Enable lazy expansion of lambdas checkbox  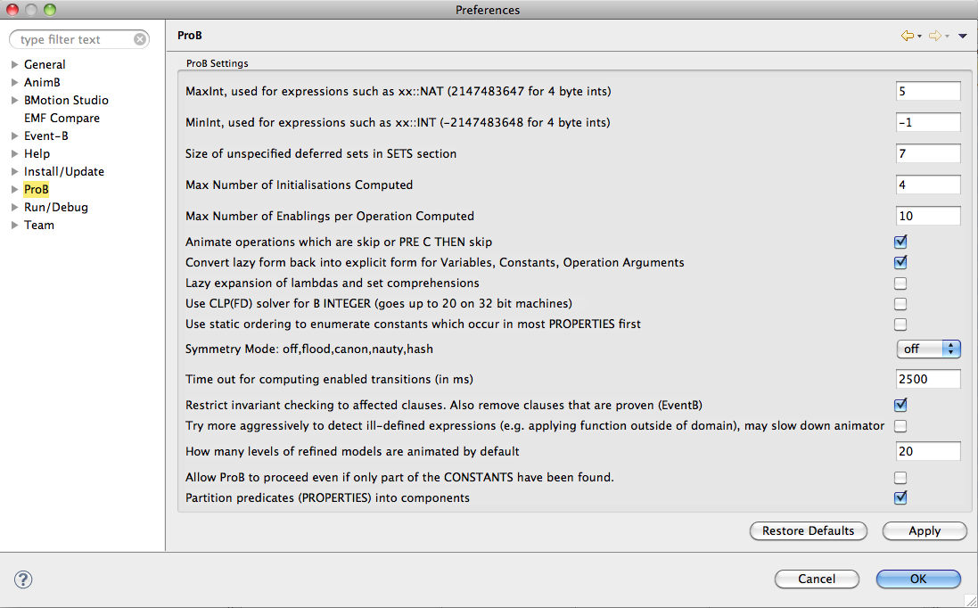900,283
